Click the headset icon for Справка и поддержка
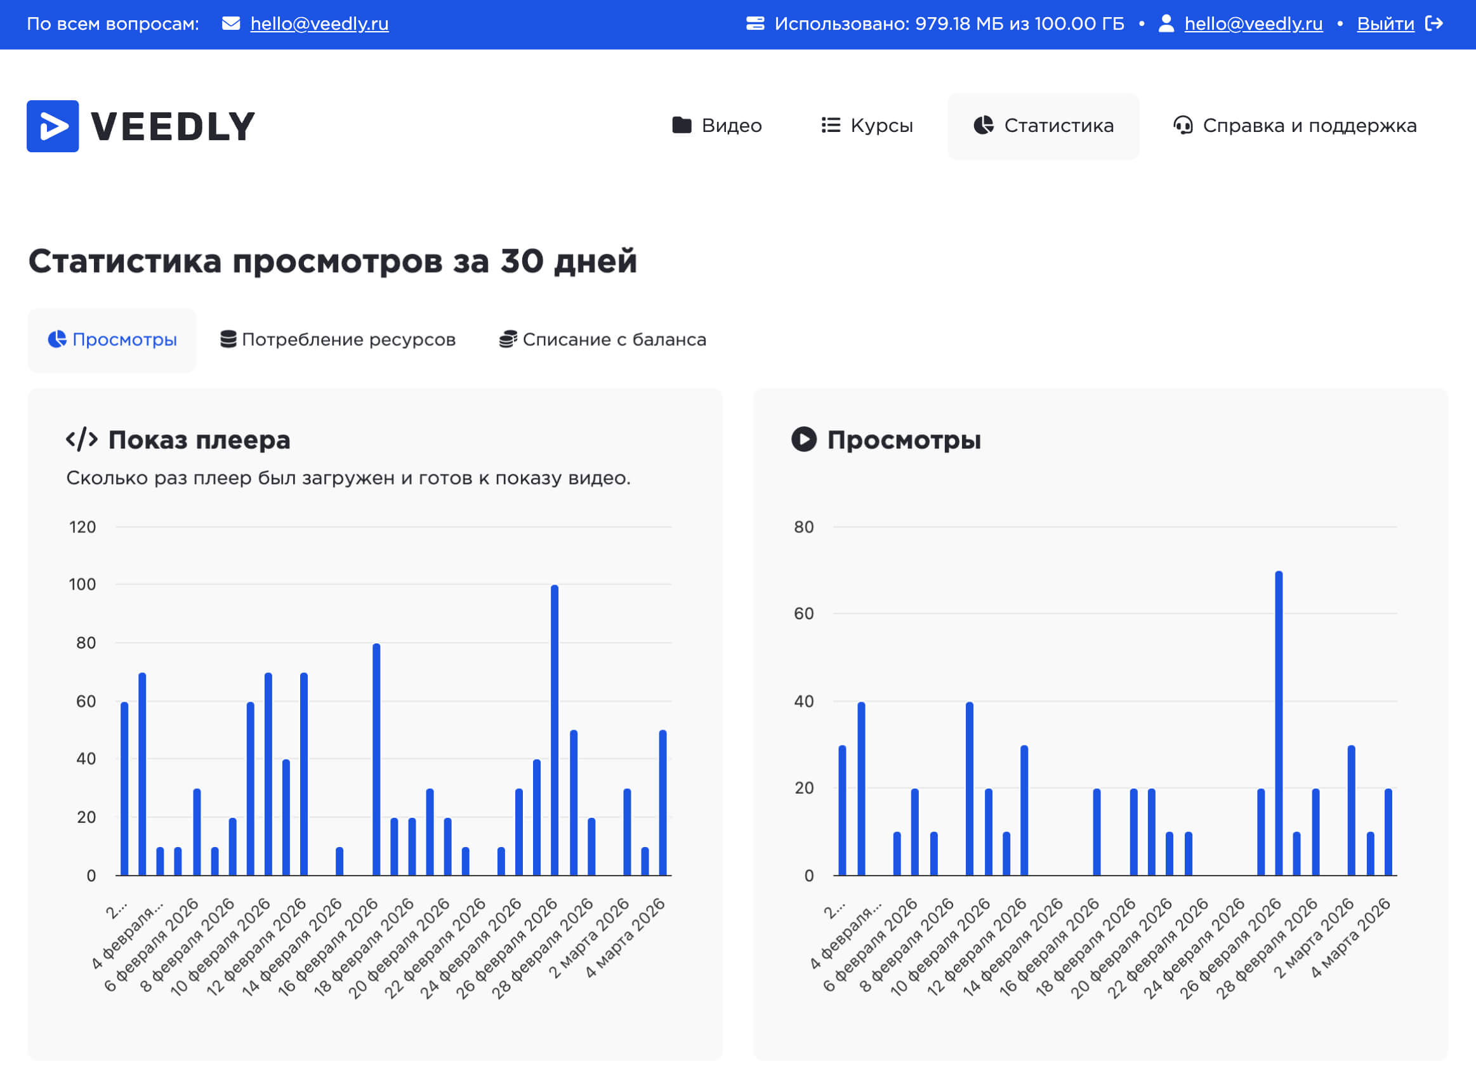1476x1071 pixels. pyautogui.click(x=1185, y=125)
